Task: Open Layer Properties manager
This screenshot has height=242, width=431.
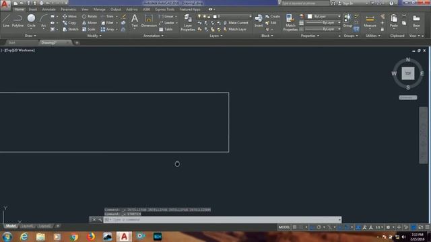Action: (188, 22)
